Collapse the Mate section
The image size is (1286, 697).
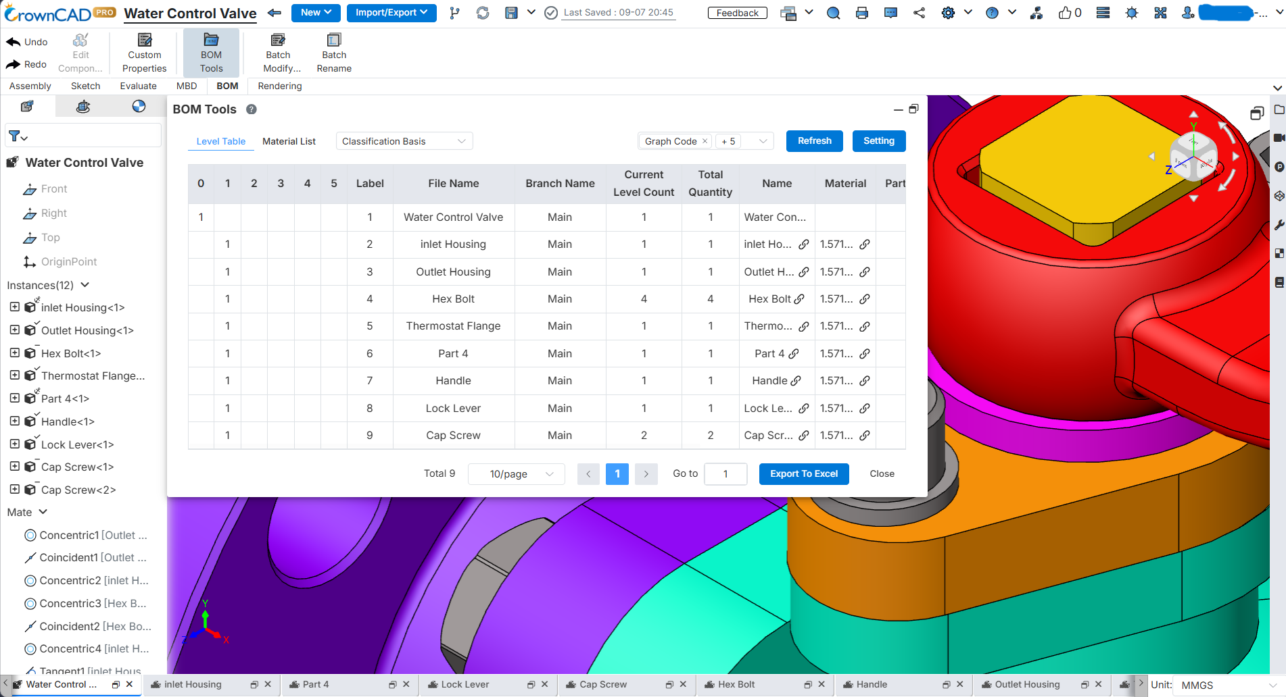coord(43,512)
